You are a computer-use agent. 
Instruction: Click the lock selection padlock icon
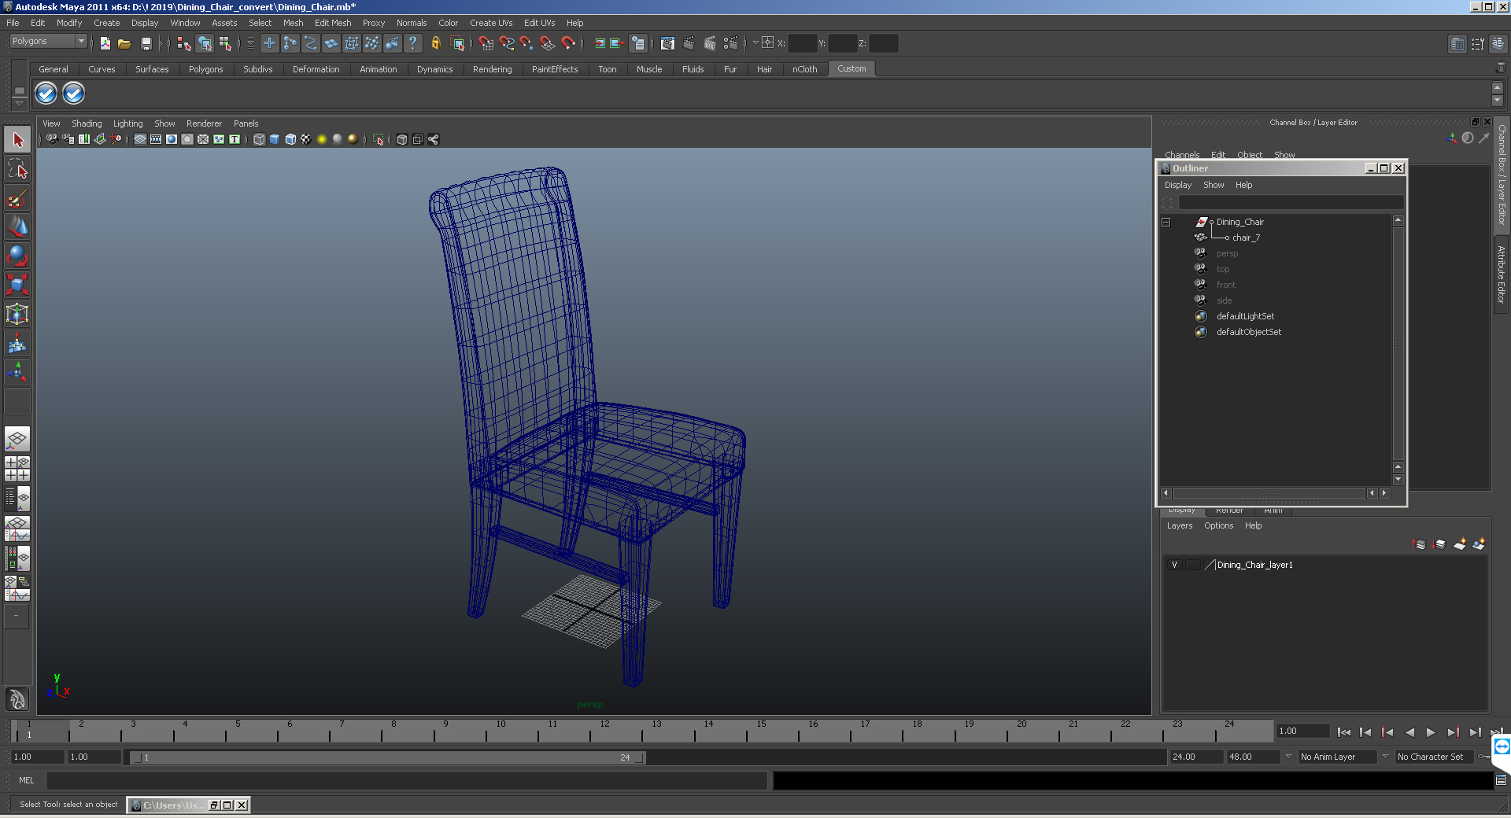(x=435, y=43)
